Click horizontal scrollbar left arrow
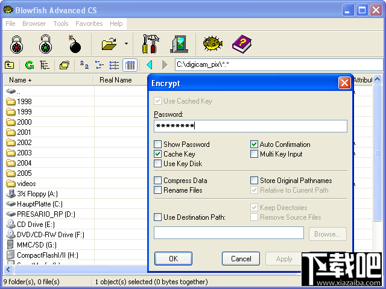Screen dimensions: 386x289 coord(8,270)
